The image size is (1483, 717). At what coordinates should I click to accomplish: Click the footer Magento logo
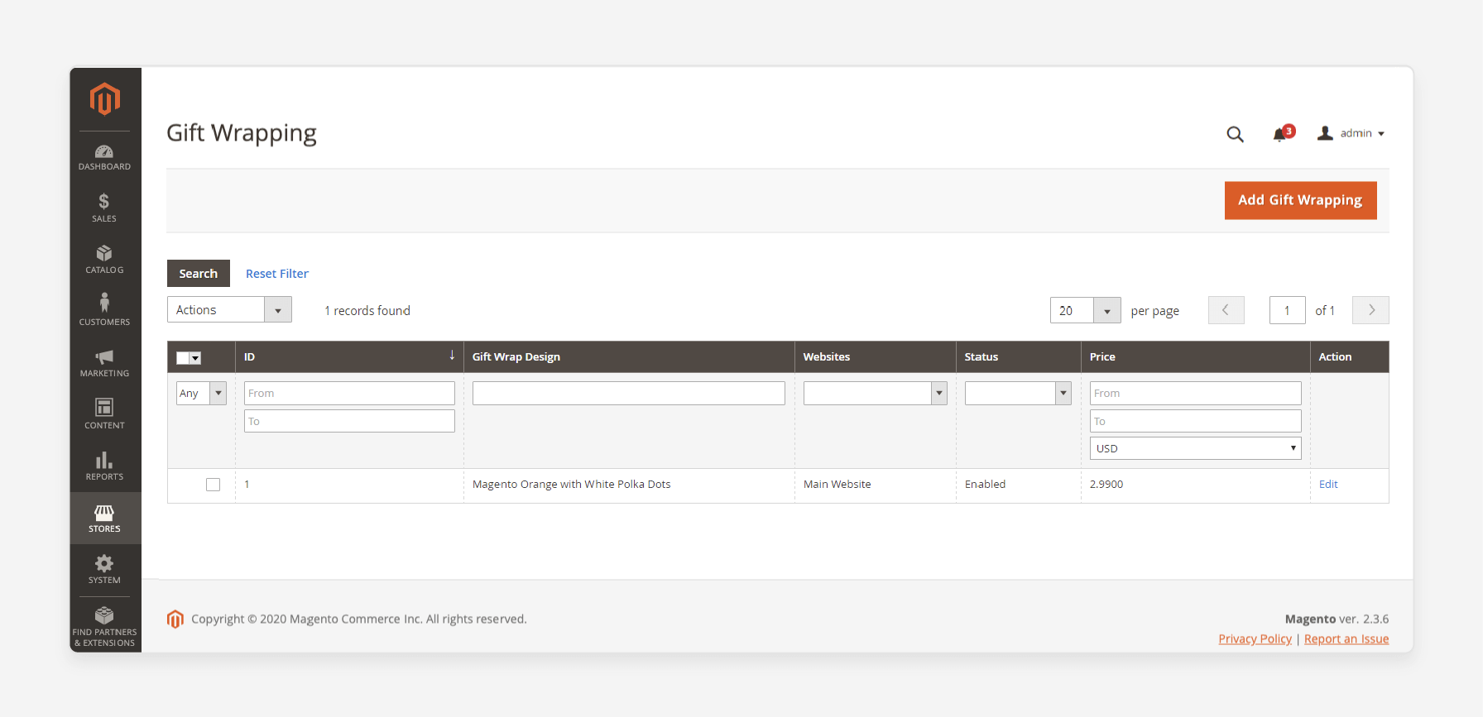tap(175, 619)
